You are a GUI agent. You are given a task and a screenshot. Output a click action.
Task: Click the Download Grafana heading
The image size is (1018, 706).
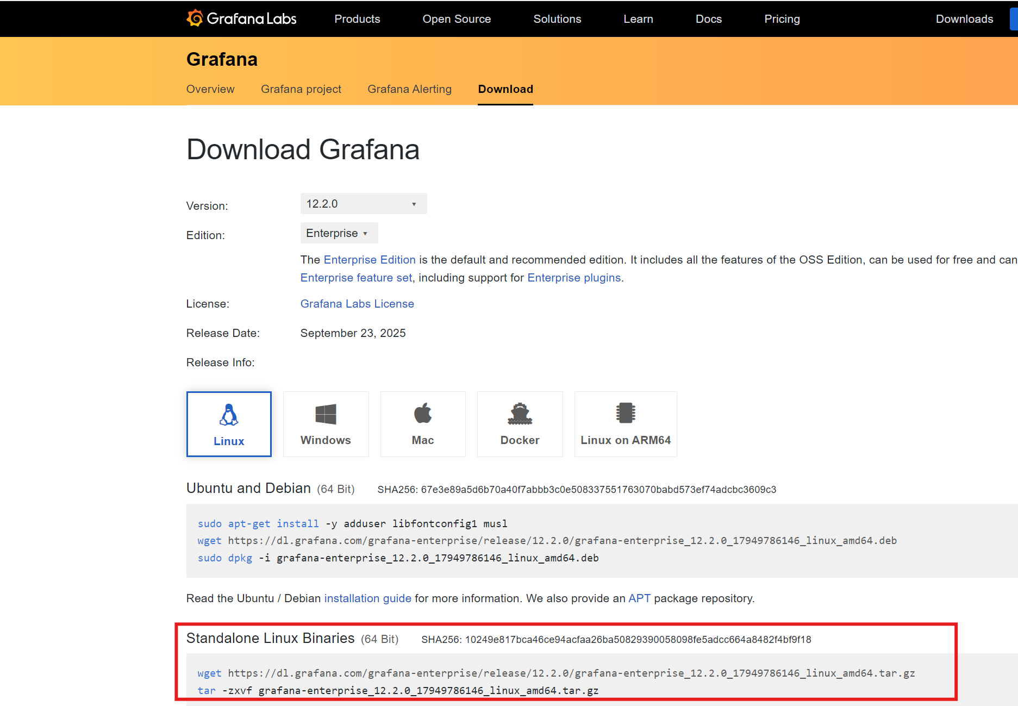(303, 149)
